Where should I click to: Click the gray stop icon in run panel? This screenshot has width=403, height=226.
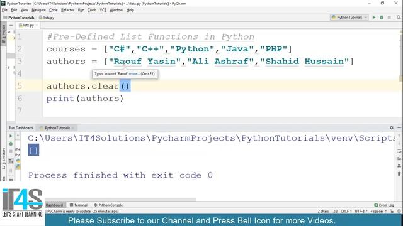(x=11, y=151)
